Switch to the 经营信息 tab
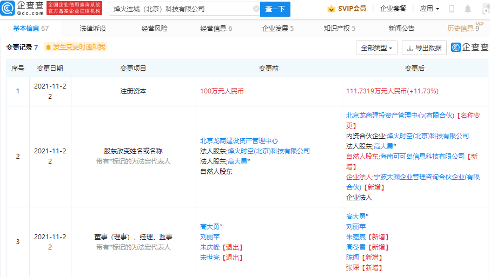The height and width of the screenshot is (277, 490). [x=216, y=29]
